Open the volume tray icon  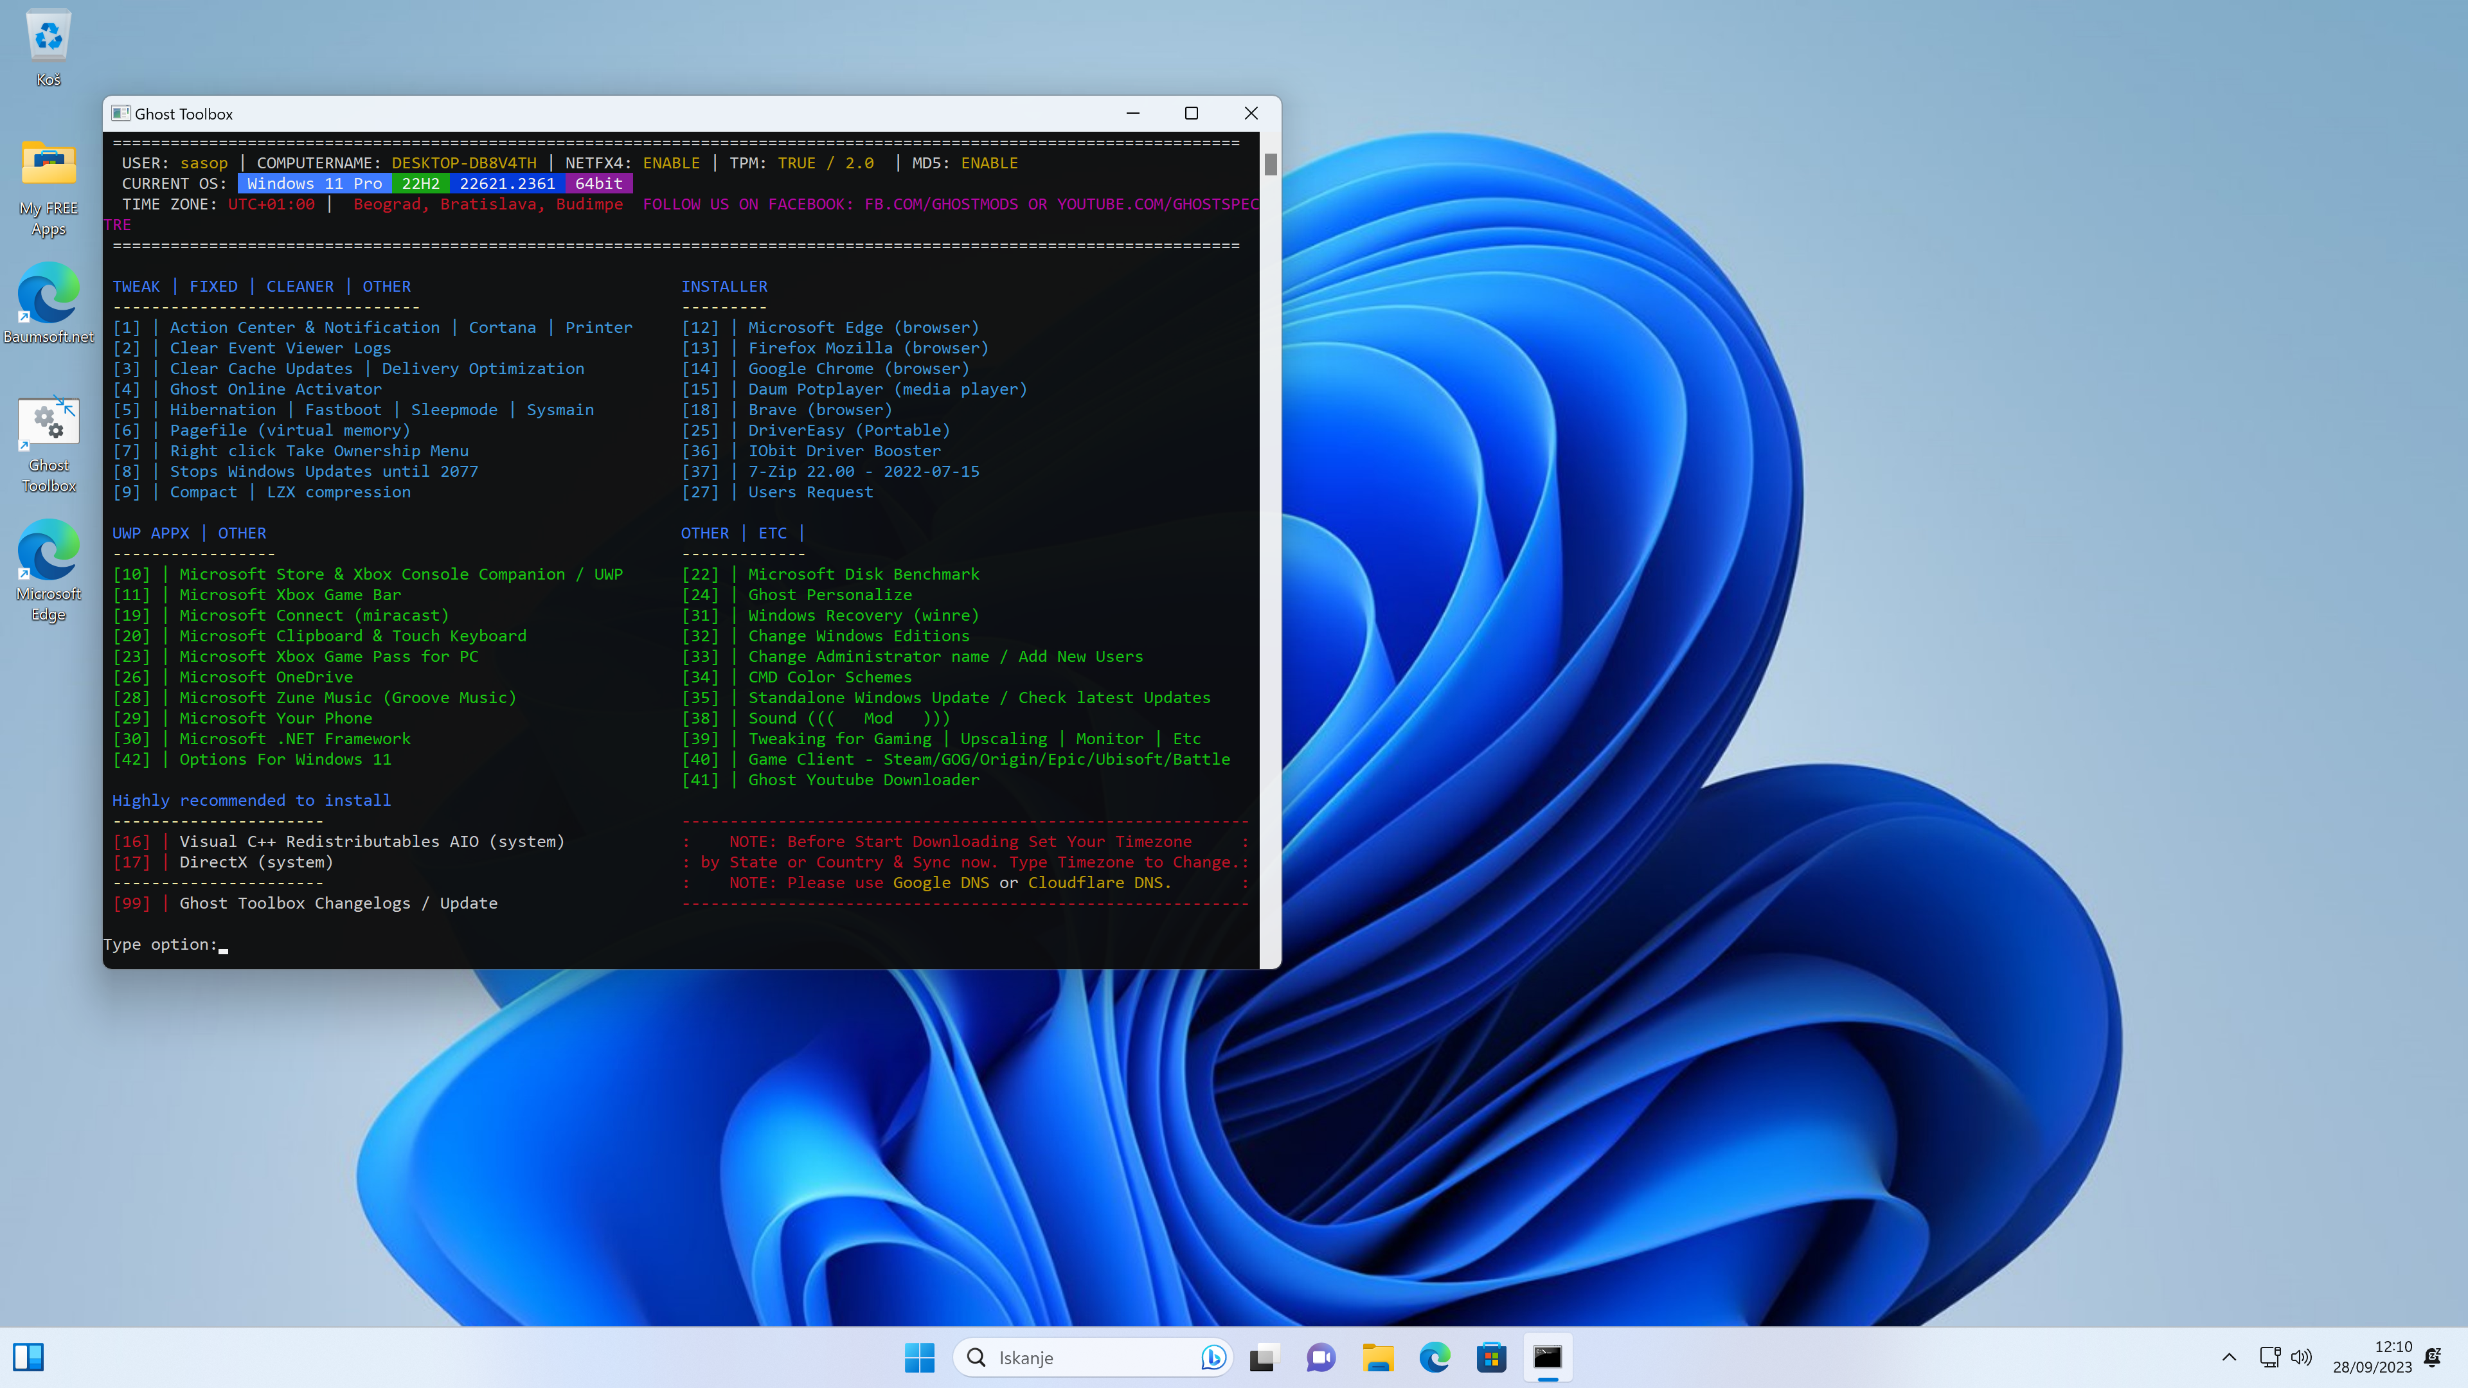coord(2302,1357)
